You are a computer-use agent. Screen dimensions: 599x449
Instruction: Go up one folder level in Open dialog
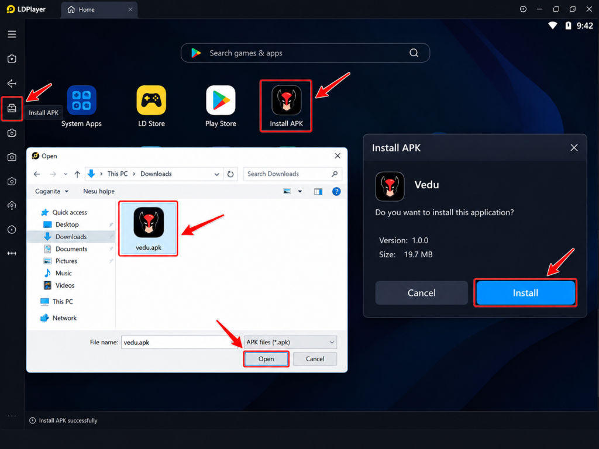tap(77, 174)
